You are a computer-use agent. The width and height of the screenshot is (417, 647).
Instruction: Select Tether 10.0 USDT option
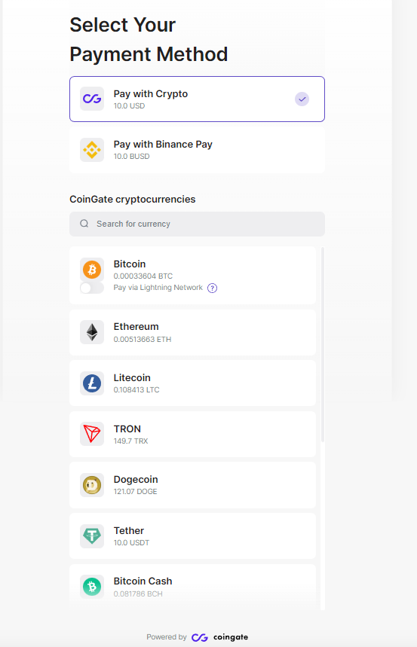tap(192, 536)
